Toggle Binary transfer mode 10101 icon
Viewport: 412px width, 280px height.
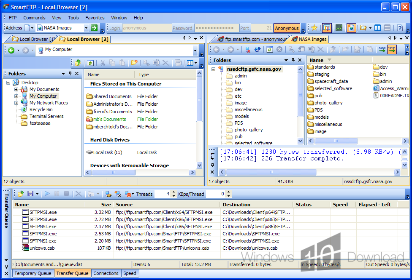[392, 50]
